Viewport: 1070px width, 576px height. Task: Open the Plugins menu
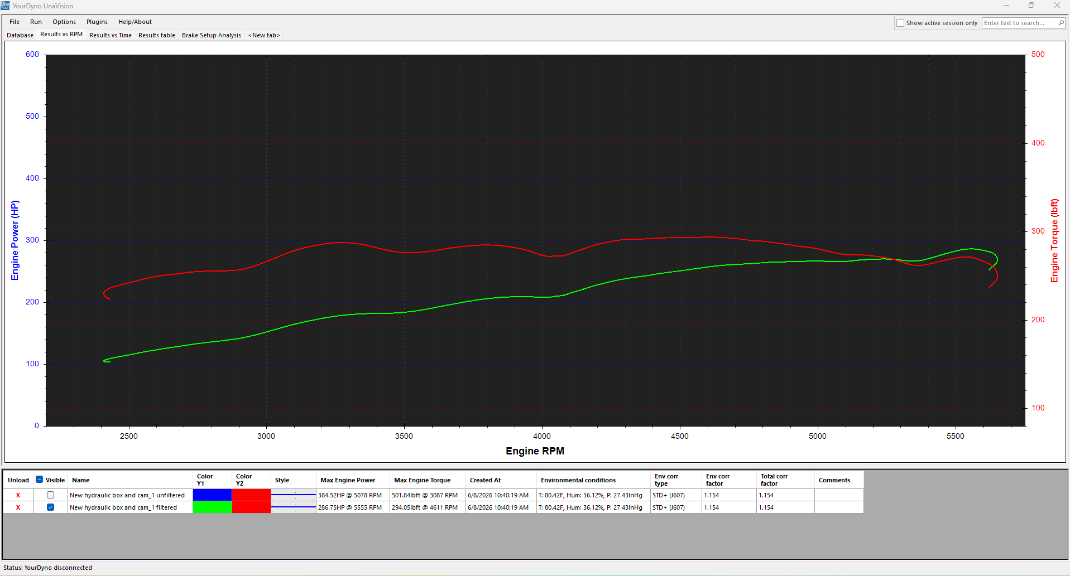click(x=97, y=22)
